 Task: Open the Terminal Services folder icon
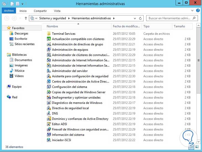49,34
